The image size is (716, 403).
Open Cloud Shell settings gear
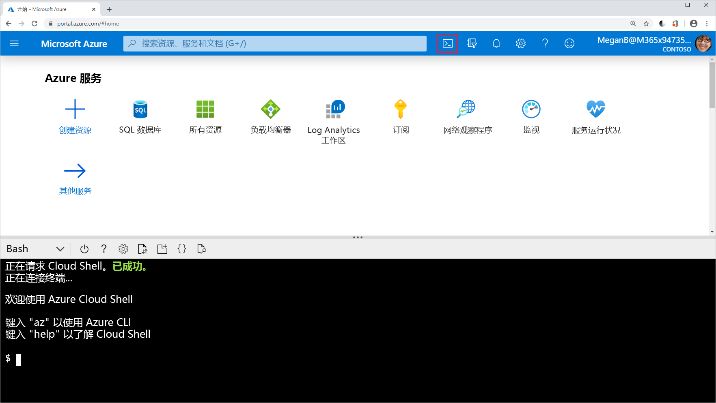pyautogui.click(x=123, y=249)
